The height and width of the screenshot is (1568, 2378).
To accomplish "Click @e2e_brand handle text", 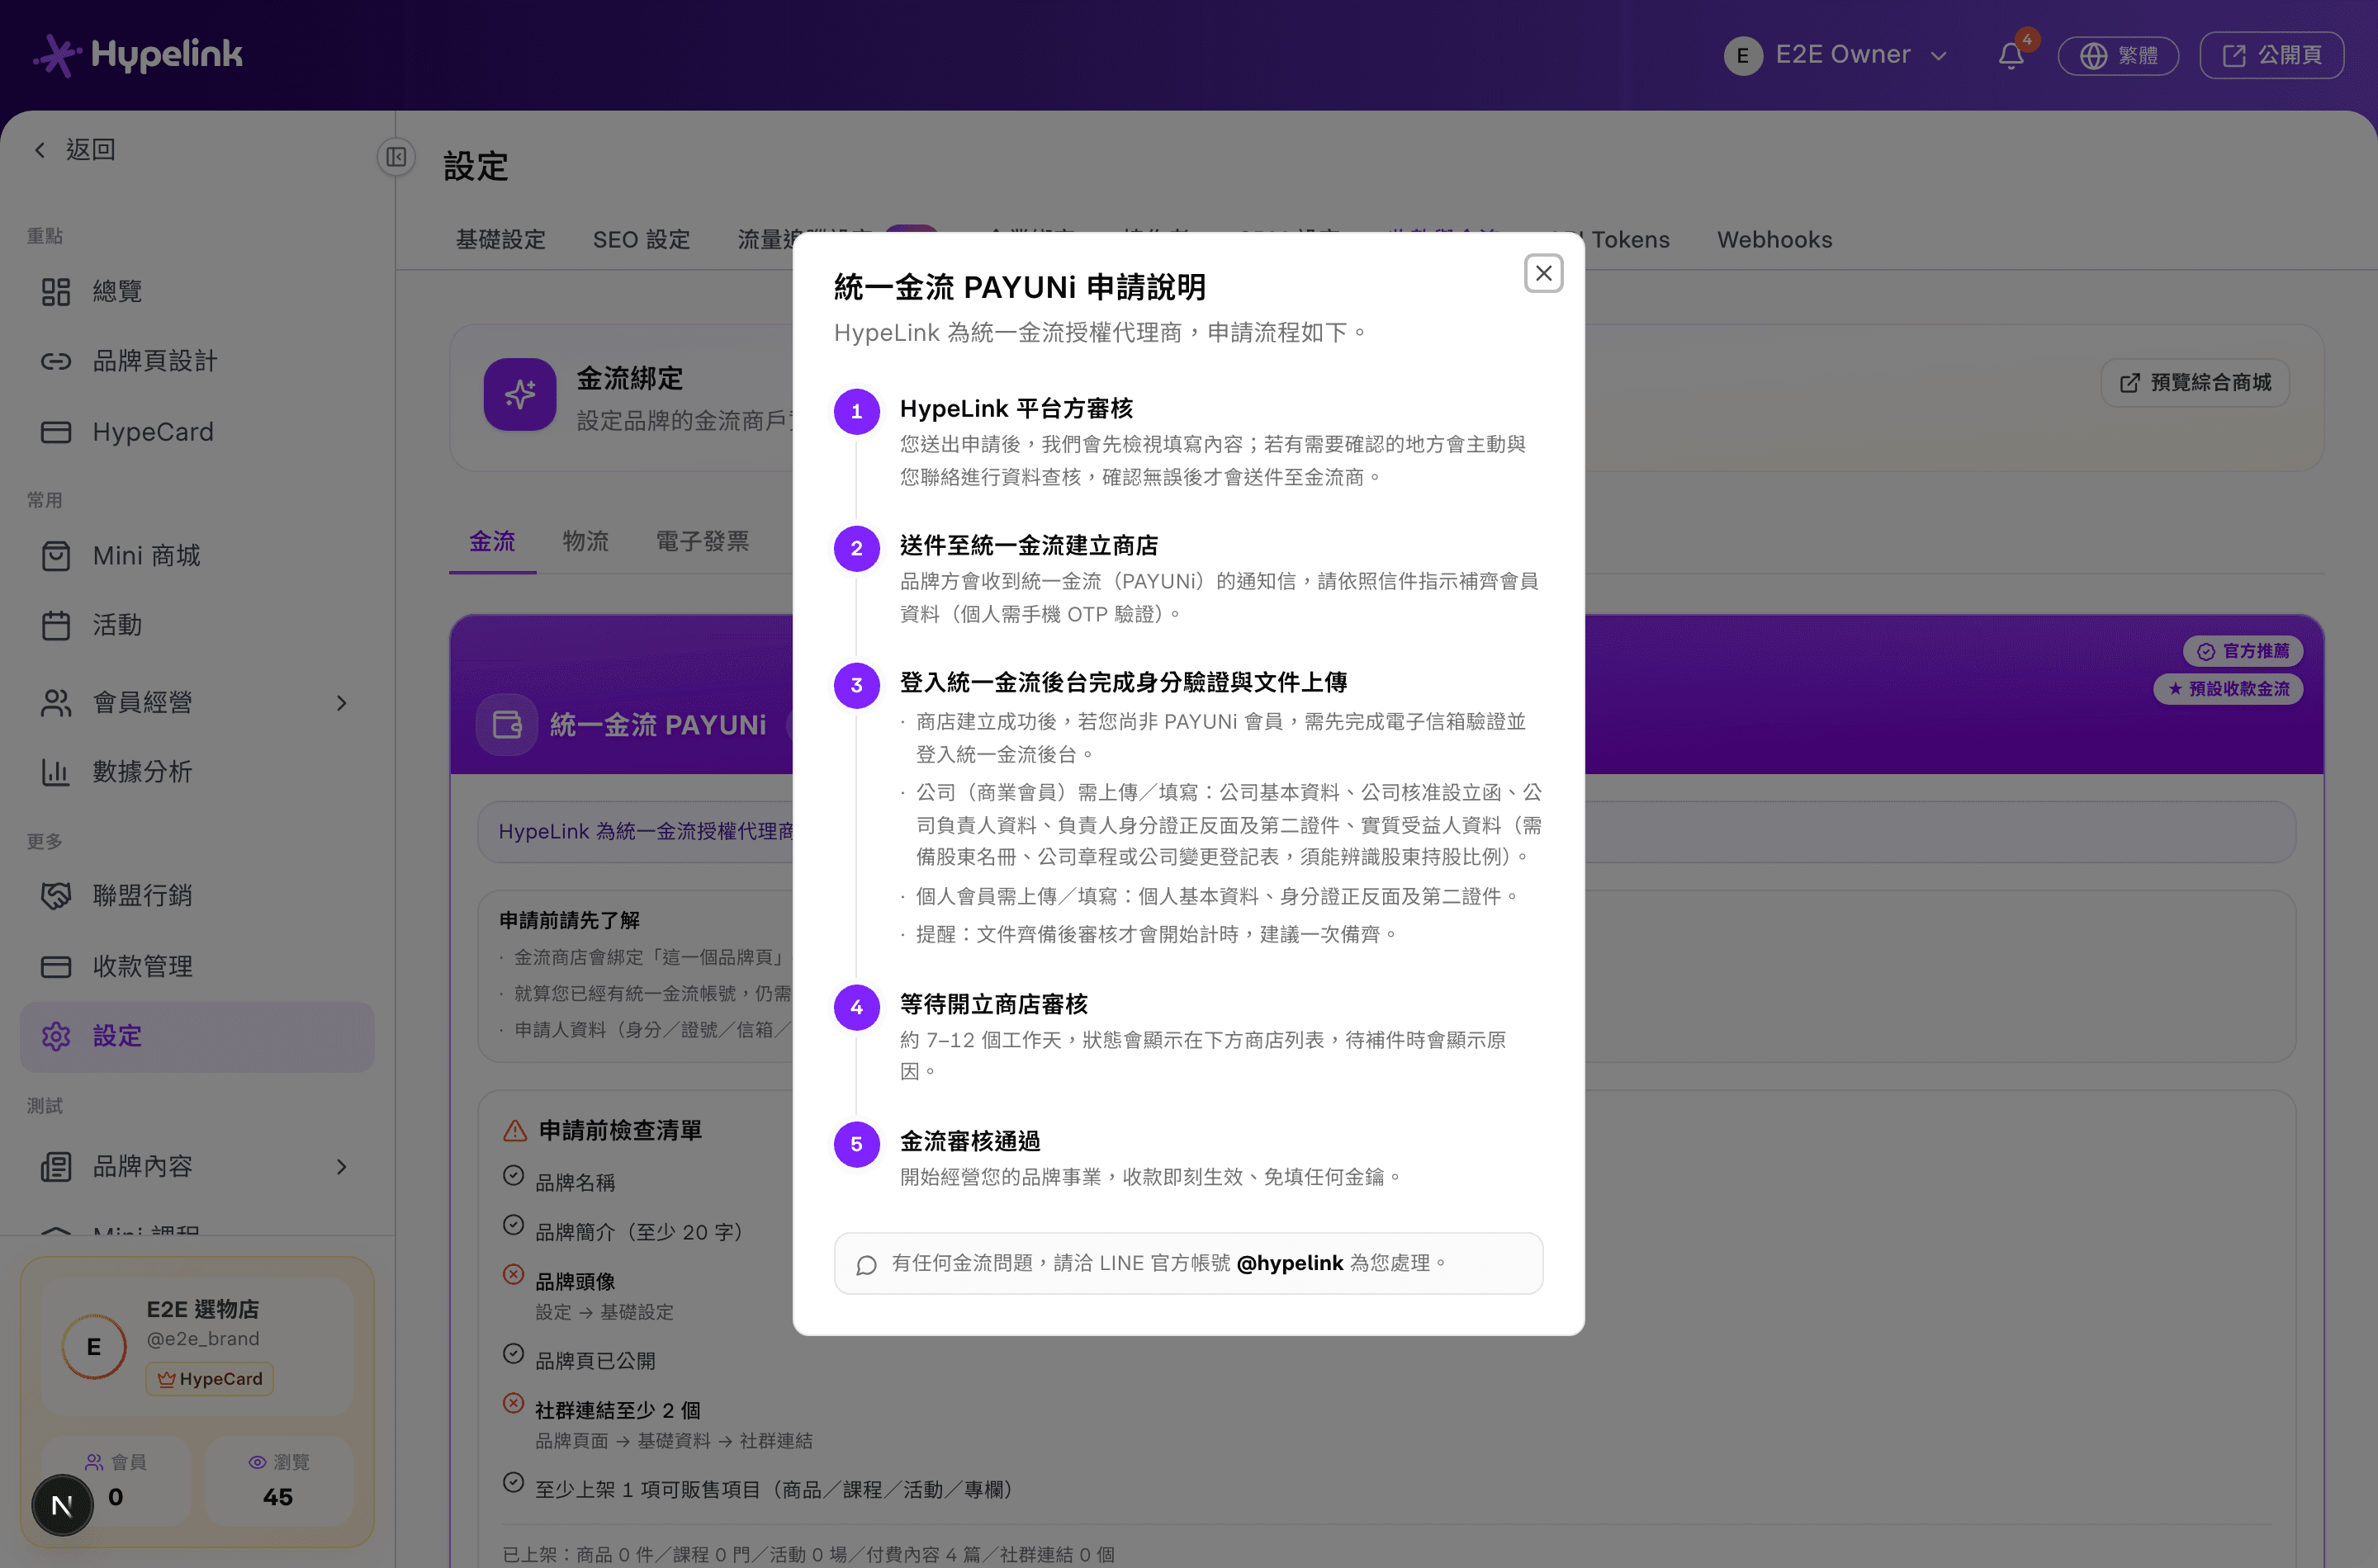I will click(x=203, y=1338).
